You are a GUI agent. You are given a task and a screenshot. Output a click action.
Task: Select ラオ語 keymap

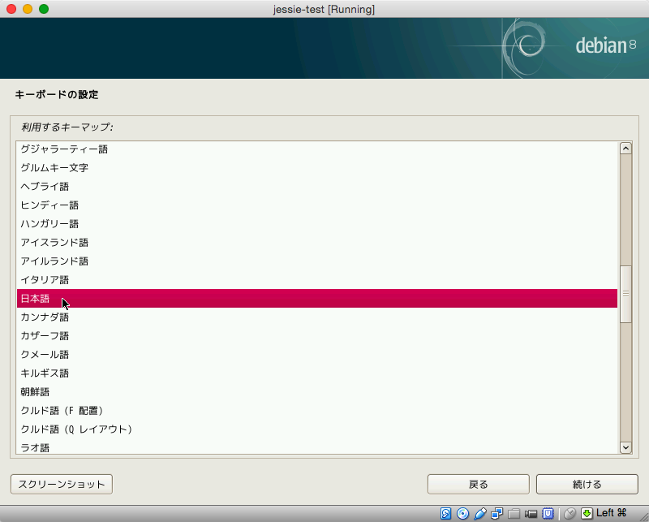coord(317,447)
